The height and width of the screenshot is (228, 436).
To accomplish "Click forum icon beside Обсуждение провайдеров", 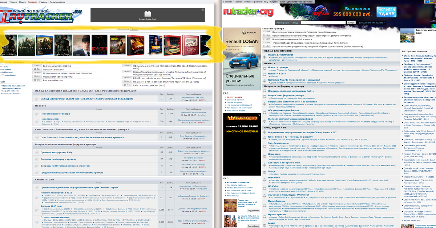I will [x=265, y=112].
